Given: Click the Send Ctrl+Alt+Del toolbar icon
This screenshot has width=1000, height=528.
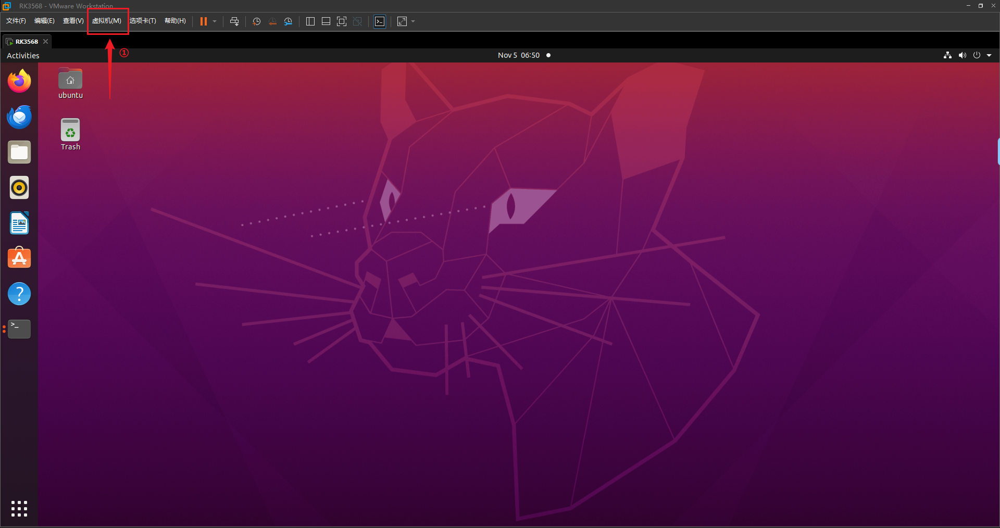Looking at the screenshot, I should 234,21.
